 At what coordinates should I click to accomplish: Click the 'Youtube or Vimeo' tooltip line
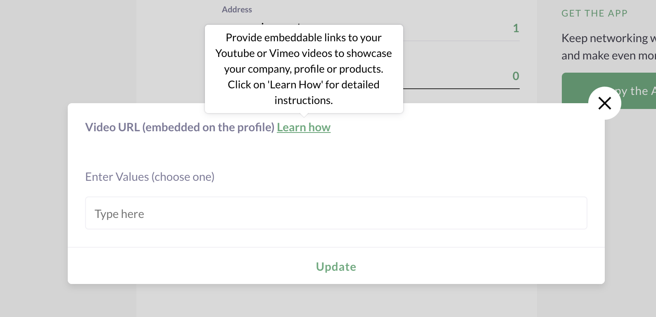tap(304, 53)
